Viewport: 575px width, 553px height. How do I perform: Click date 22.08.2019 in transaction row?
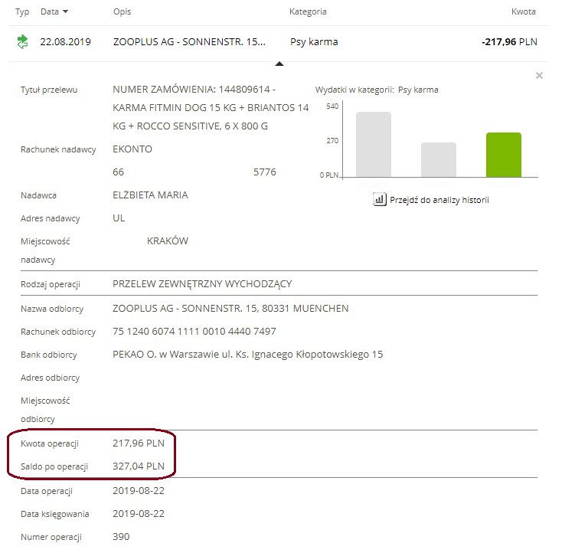[x=65, y=42]
